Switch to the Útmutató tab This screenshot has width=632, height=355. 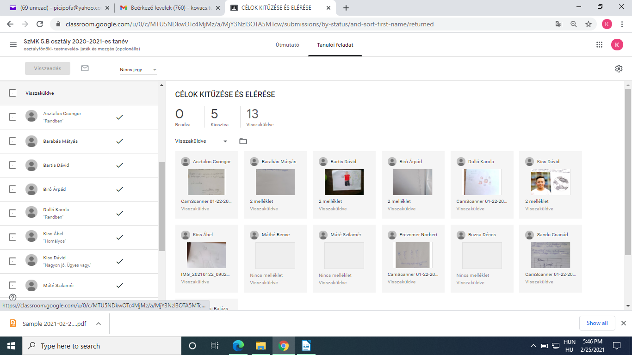pyautogui.click(x=287, y=45)
